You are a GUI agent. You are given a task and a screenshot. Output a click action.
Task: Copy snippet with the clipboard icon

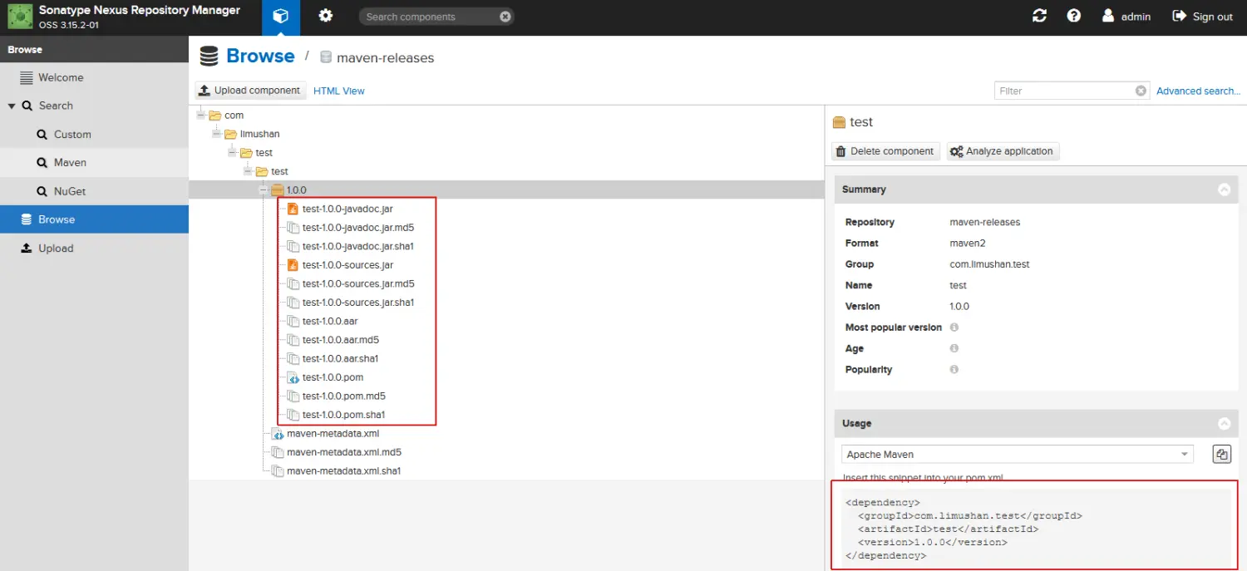(x=1221, y=454)
